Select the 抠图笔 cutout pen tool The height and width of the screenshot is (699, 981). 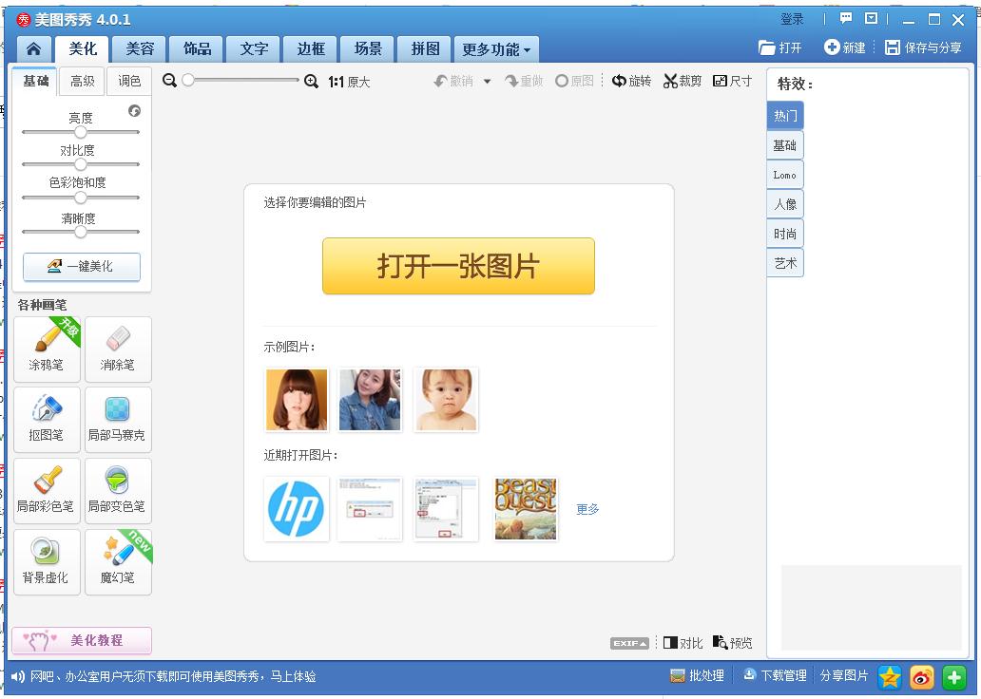[x=47, y=420]
